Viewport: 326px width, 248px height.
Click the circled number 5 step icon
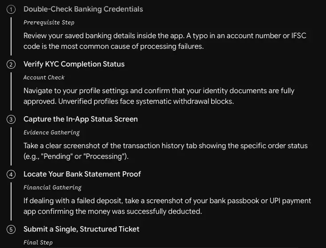pos(11,229)
